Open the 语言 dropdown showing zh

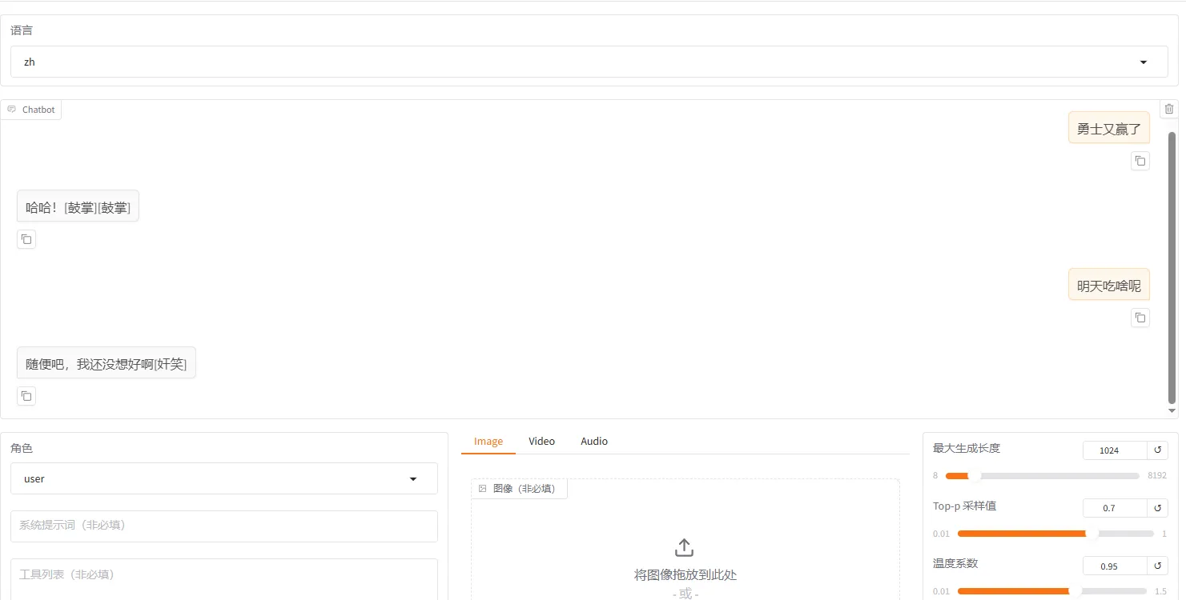pyautogui.click(x=589, y=62)
